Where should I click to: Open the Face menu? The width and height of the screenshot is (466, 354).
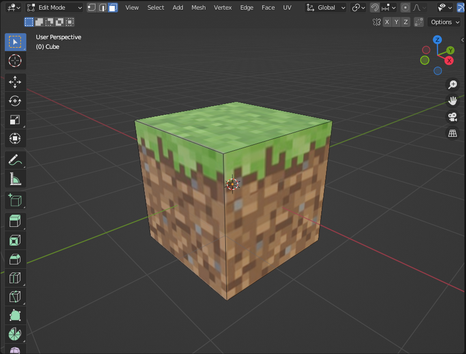268,8
